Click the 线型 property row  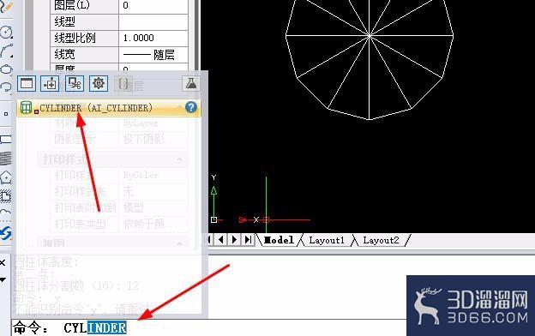click(x=119, y=21)
